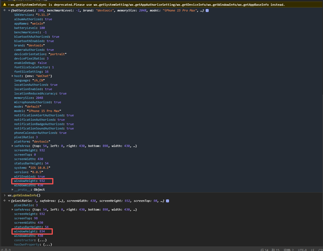Select the screenTop: 98 row

(x=26, y=218)
